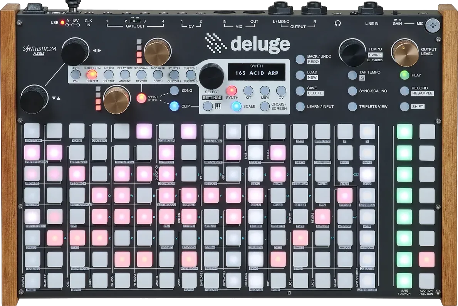Tap the pad above the INTERPOLATION label
Screen dimensions: 458x306
(x=32, y=153)
